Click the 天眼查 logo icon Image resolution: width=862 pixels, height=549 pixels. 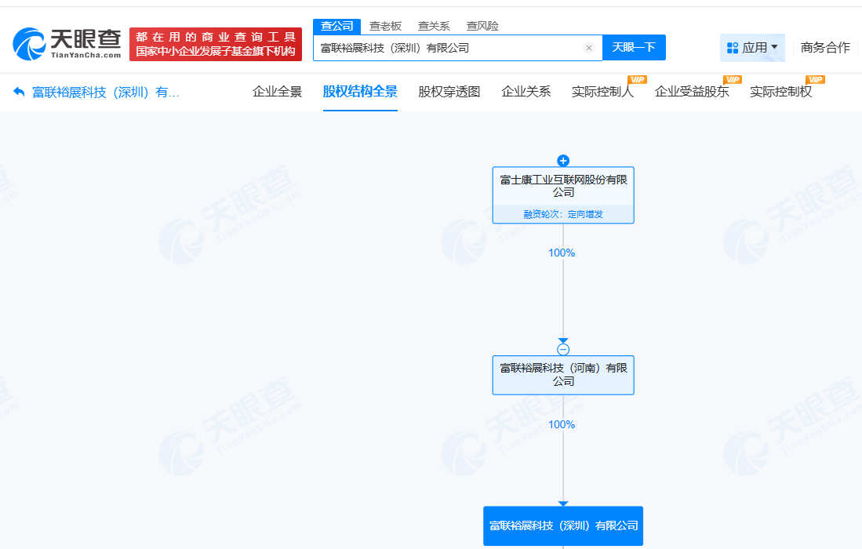pyautogui.click(x=28, y=43)
